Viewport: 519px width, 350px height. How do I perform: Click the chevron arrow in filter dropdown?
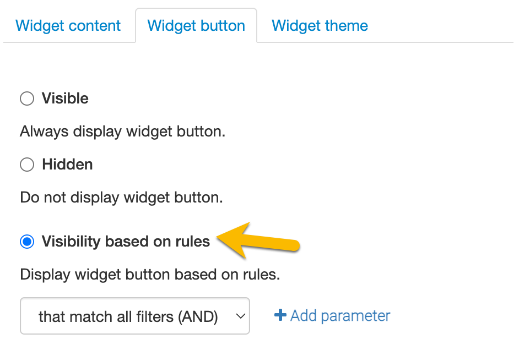point(240,316)
